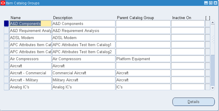Screen dimensions: 219x111
Task: Click Description field APC Attributes Test Item Catalog2
Action: click(x=84, y=52)
